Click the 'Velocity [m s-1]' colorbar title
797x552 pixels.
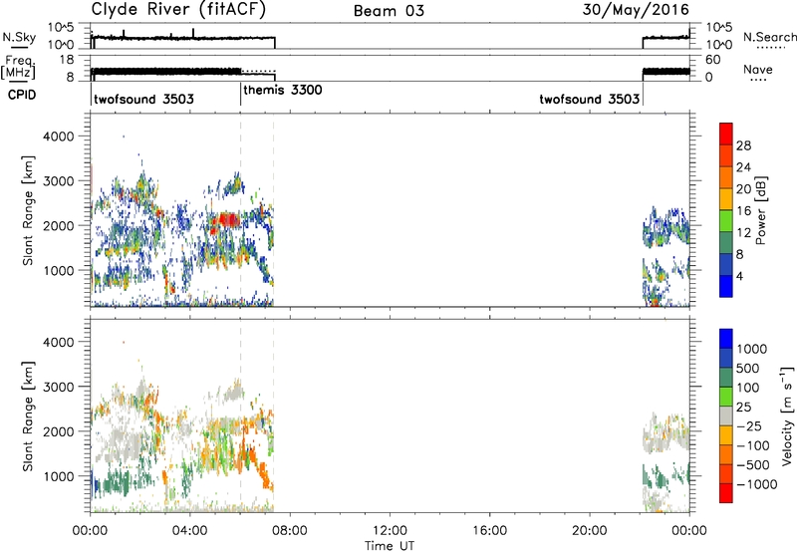[x=787, y=415]
